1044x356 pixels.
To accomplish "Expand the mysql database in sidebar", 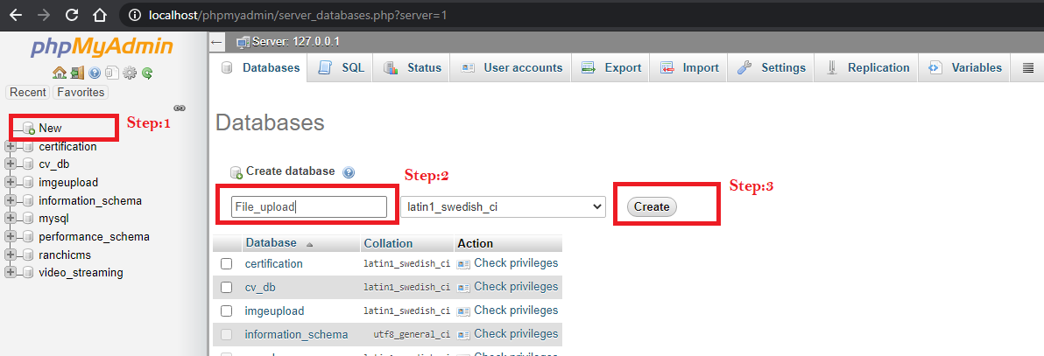I will click(11, 218).
